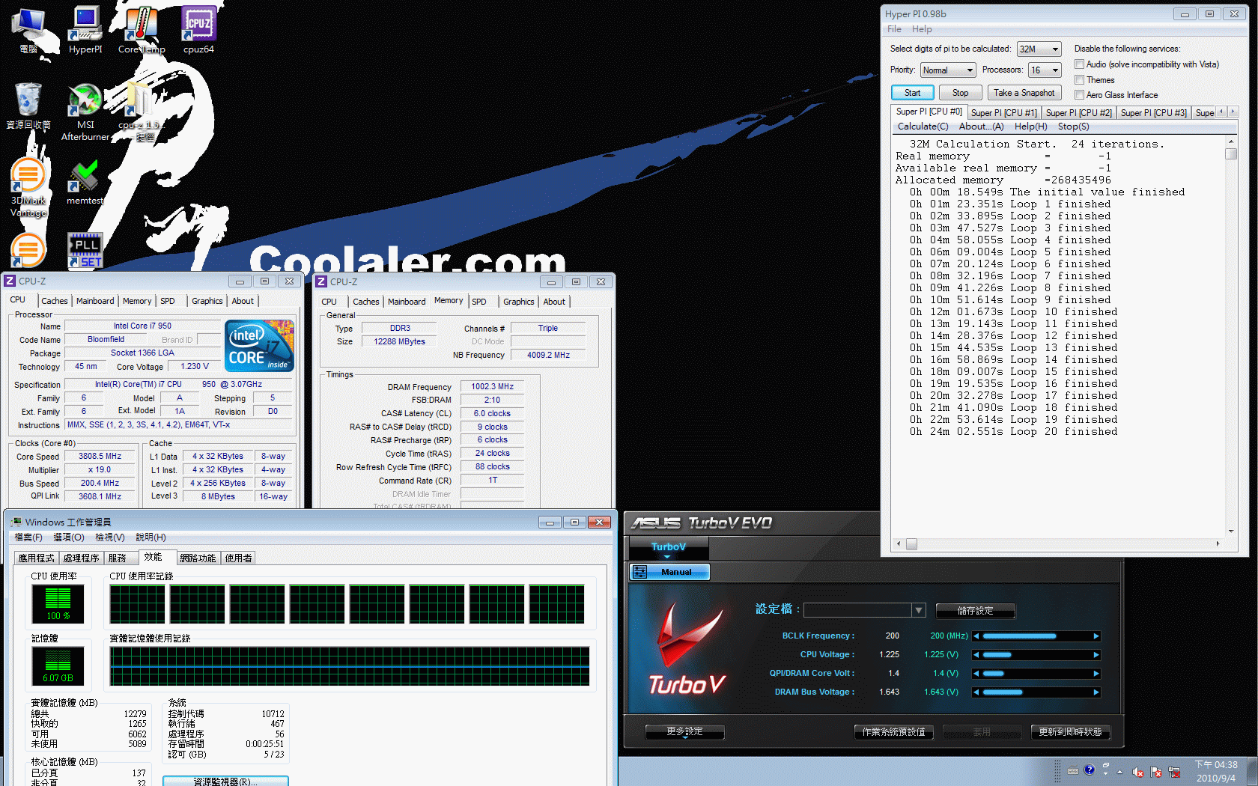
Task: Open the PLL SET desktop shortcut
Action: 85,250
